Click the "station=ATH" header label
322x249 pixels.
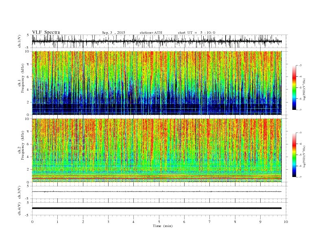pos(151,33)
